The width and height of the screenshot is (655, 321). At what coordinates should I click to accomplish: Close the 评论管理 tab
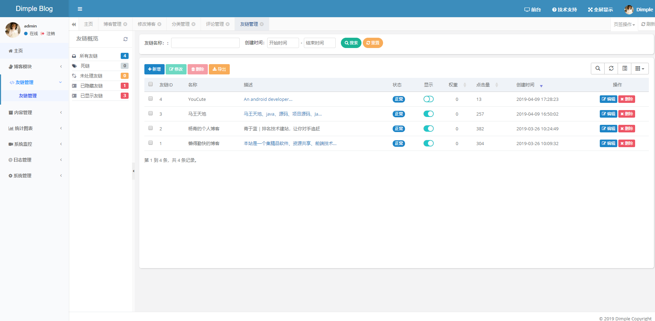[x=228, y=24]
